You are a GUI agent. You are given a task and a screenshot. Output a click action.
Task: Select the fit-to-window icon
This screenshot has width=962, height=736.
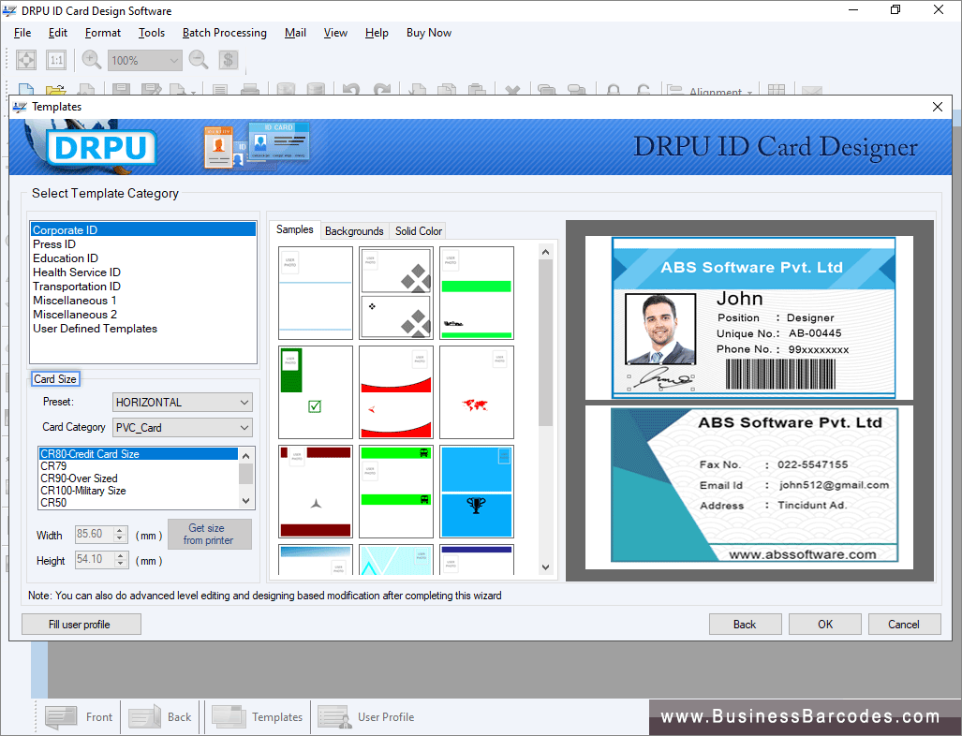(x=25, y=59)
